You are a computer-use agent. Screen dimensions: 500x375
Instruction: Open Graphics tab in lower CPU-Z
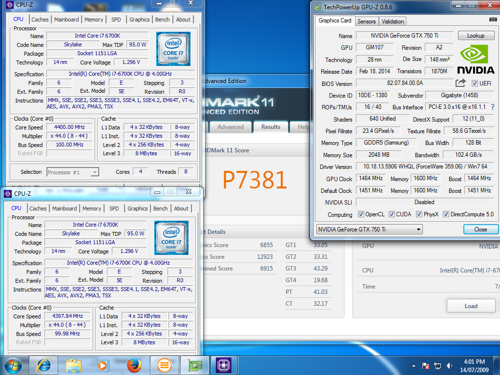click(137, 208)
